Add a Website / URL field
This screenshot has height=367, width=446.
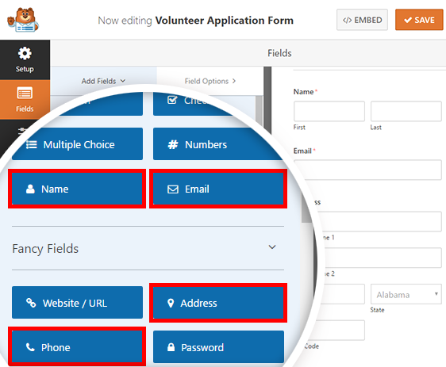tap(77, 303)
